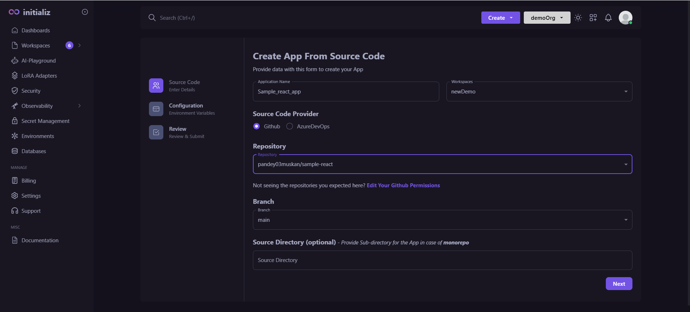
Task: Click the Environments snowflake-style icon
Action: tap(15, 136)
